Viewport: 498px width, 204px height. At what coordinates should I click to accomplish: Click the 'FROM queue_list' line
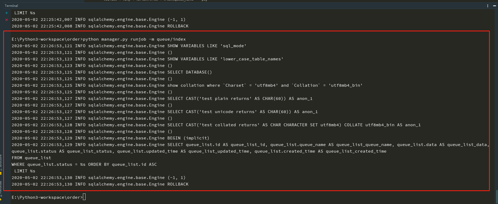[x=31, y=158]
